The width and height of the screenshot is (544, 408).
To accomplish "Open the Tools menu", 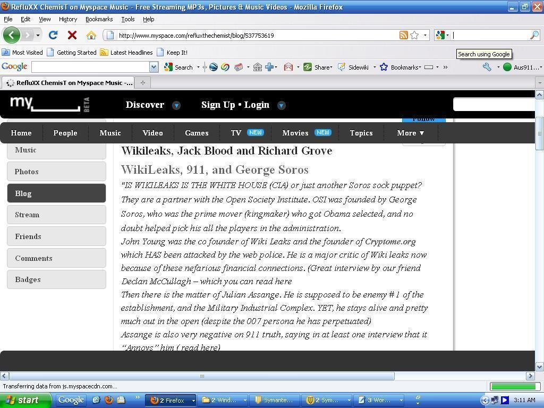I will click(128, 19).
